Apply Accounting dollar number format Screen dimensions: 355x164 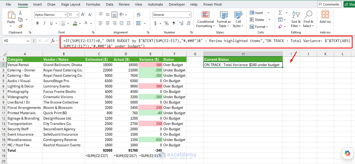pos(156,23)
